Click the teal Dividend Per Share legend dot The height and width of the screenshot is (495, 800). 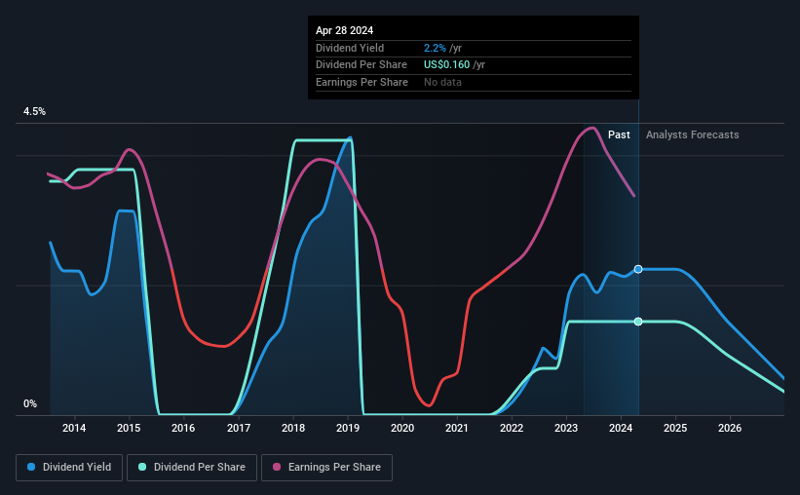[x=142, y=467]
